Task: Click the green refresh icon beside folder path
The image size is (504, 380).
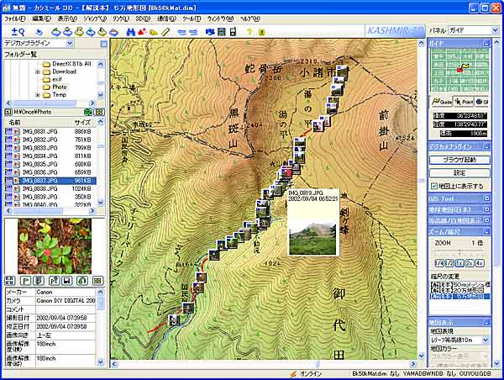Action: click(89, 111)
